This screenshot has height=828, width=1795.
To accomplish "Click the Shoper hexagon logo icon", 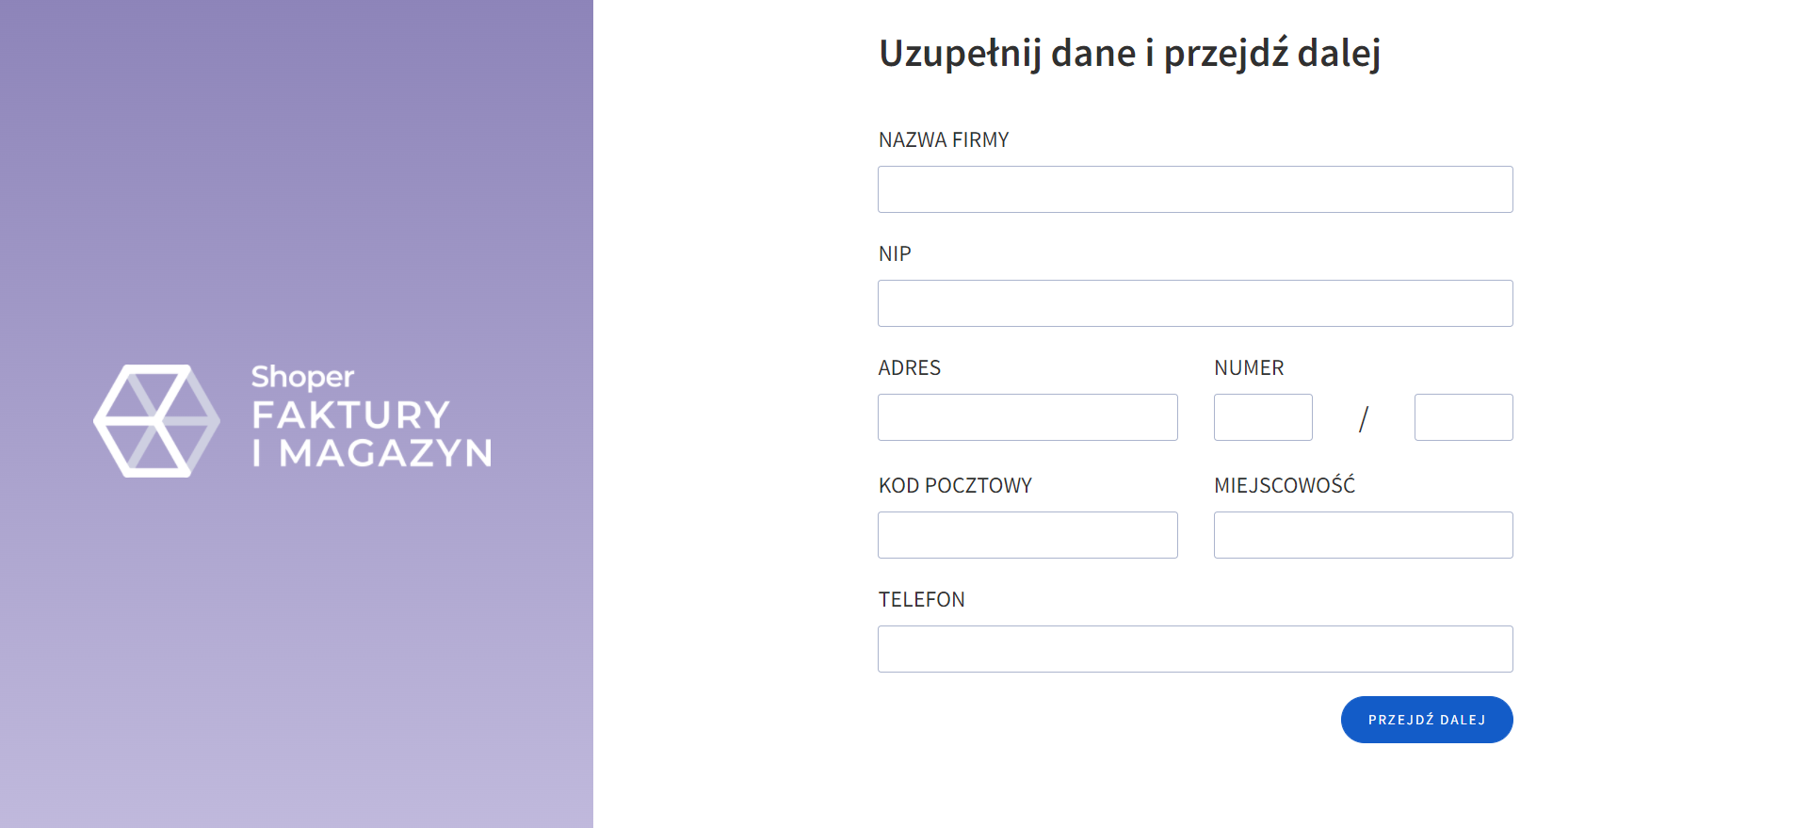I will (156, 420).
